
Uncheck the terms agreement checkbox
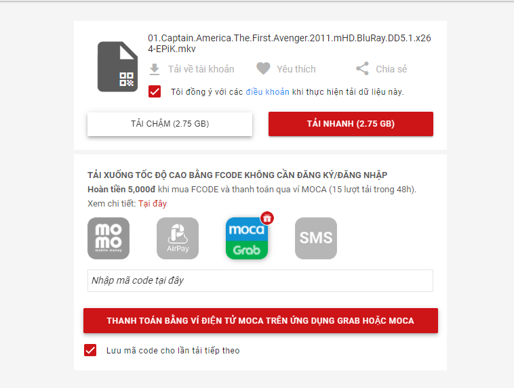pos(155,91)
